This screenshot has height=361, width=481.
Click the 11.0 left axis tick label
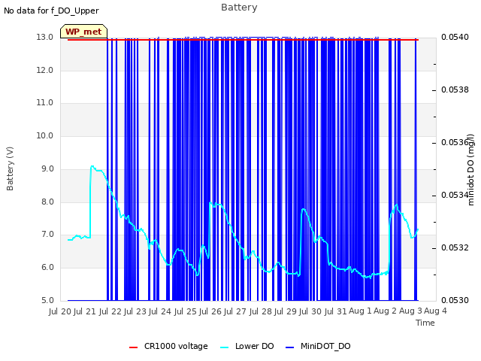coord(45,102)
